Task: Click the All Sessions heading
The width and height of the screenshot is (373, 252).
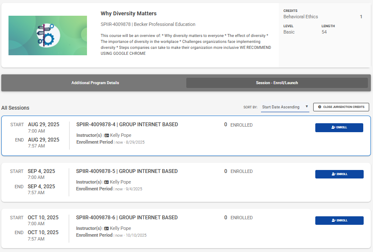Action: tap(15, 108)
